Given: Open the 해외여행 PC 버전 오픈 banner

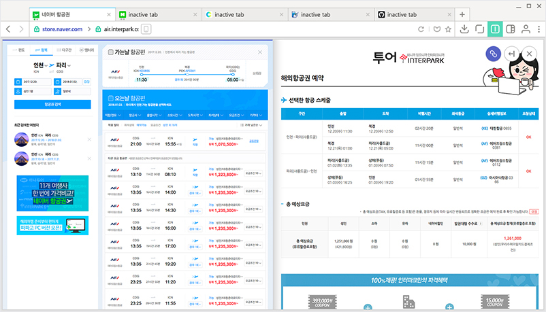Looking at the screenshot, I should click(52, 226).
